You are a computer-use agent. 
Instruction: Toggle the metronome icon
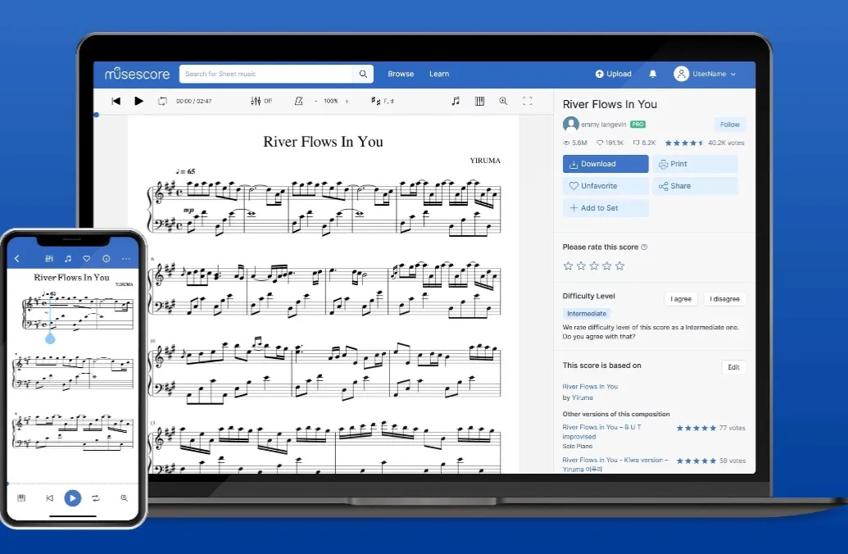tap(298, 101)
